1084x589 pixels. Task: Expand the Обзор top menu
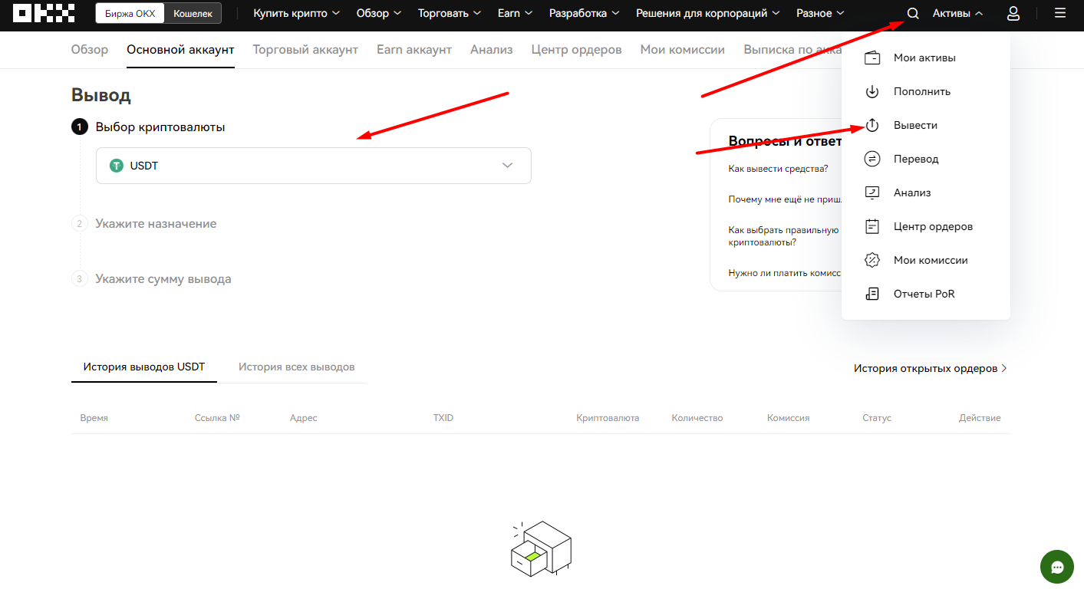379,13
